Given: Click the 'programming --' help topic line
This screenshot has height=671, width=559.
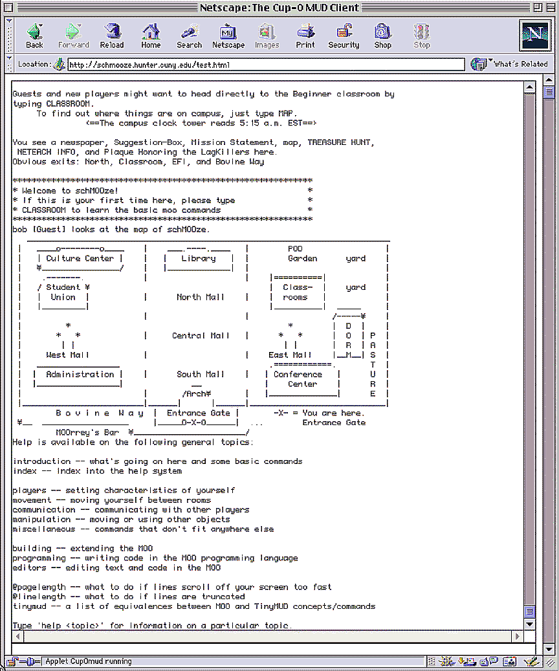Looking at the screenshot, I should tap(155, 558).
